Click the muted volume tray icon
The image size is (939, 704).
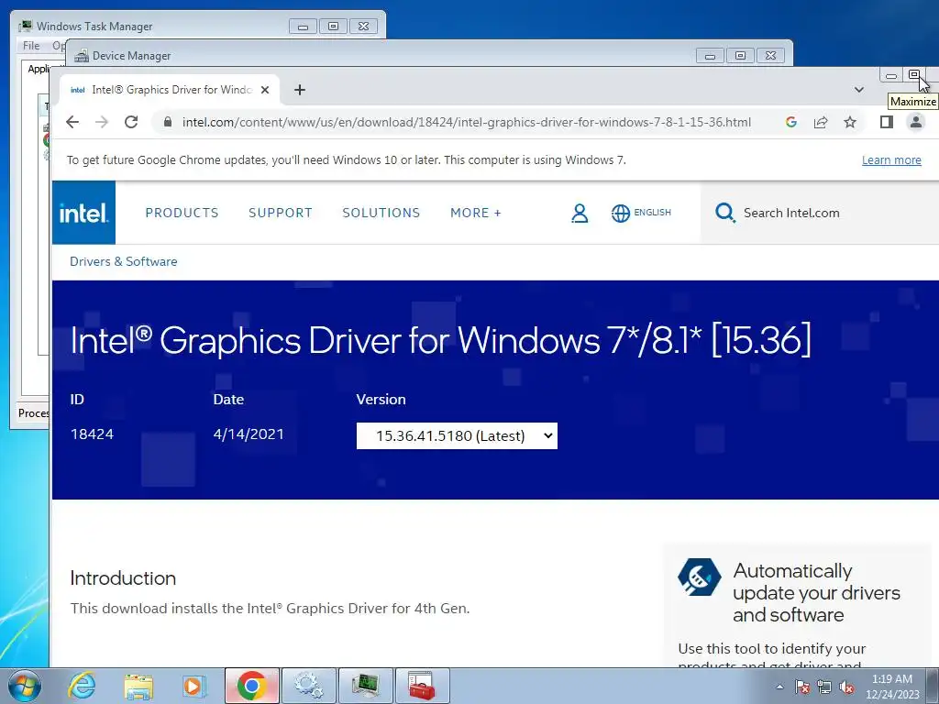pos(846,687)
